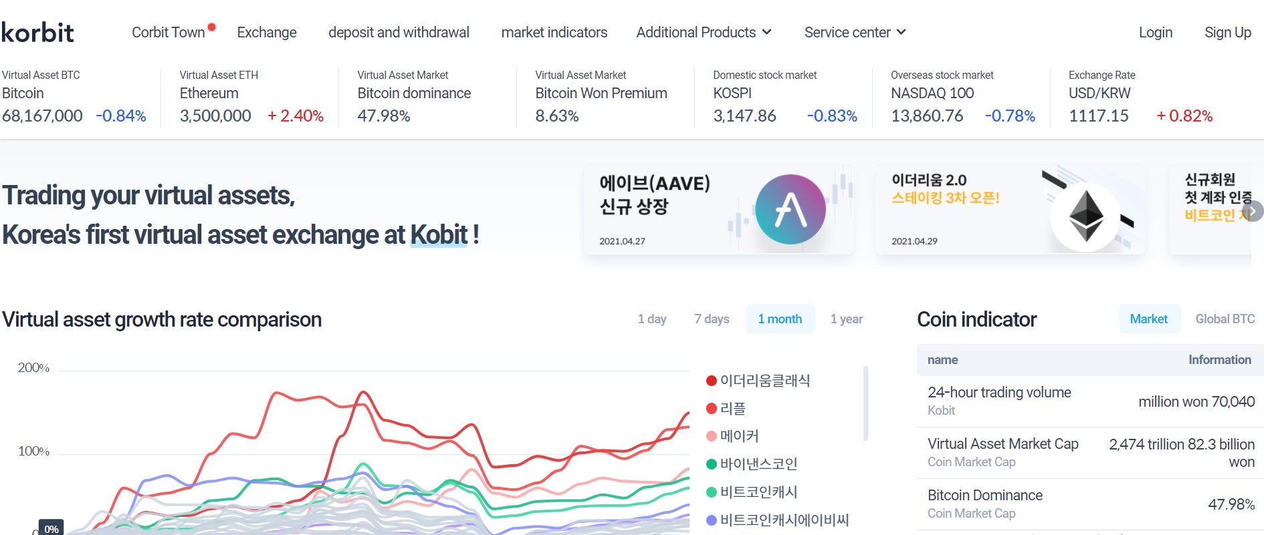Click the red legend dot for 이더리움클래식
Viewport: 1264px width, 535px height.
click(x=710, y=381)
